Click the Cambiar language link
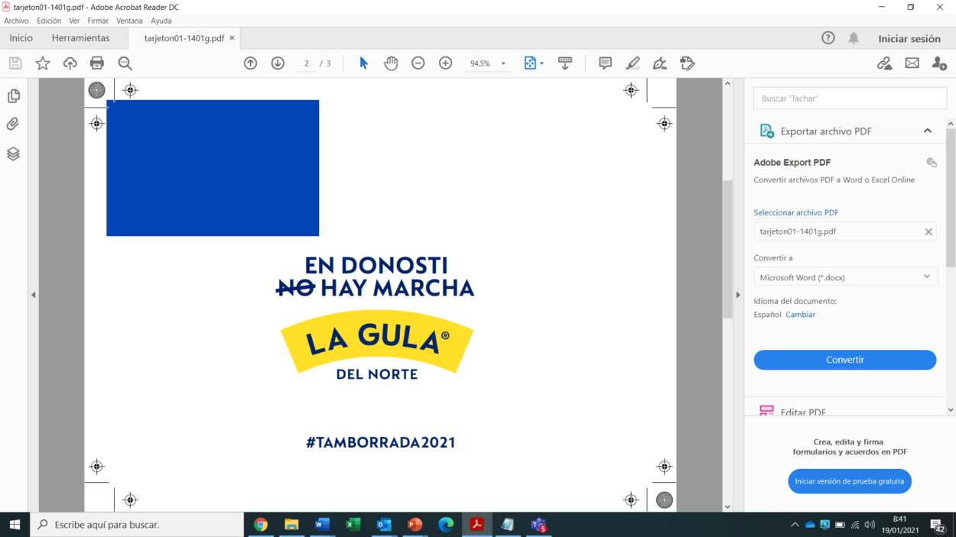 point(800,315)
